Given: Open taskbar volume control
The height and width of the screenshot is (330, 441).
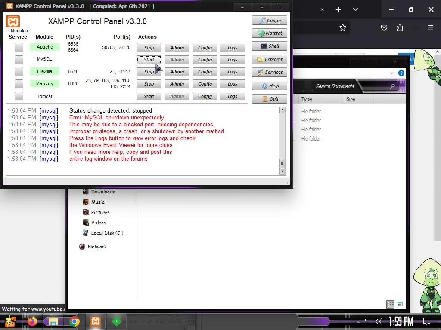Looking at the screenshot, I should point(379,321).
